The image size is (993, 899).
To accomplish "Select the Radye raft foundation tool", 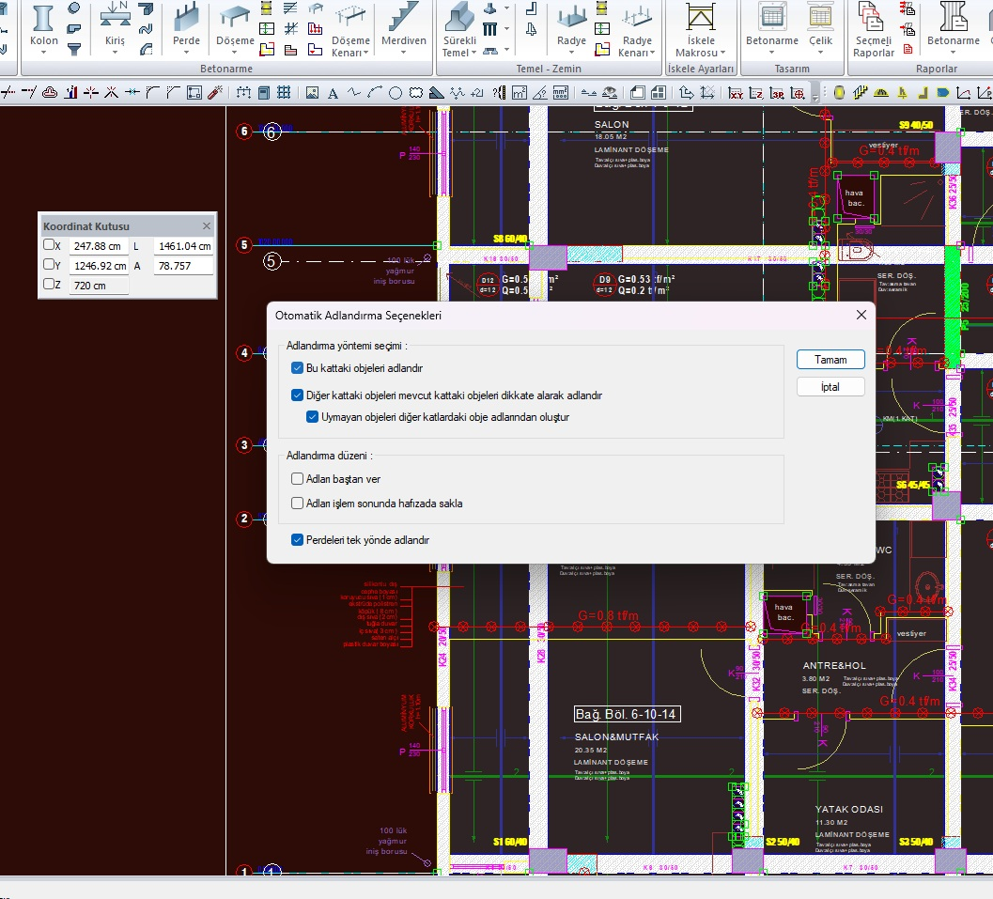I will 571,25.
